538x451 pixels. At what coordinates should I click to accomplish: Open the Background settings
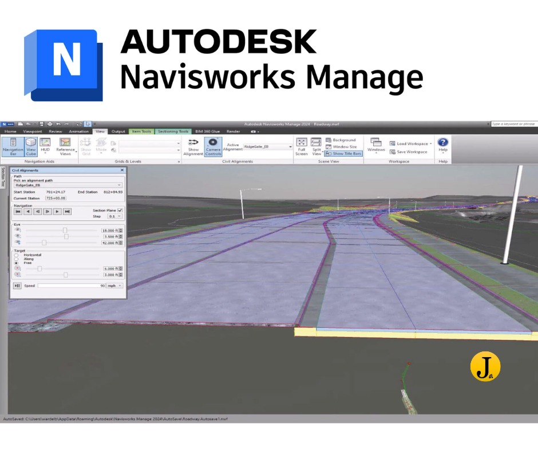pyautogui.click(x=341, y=140)
